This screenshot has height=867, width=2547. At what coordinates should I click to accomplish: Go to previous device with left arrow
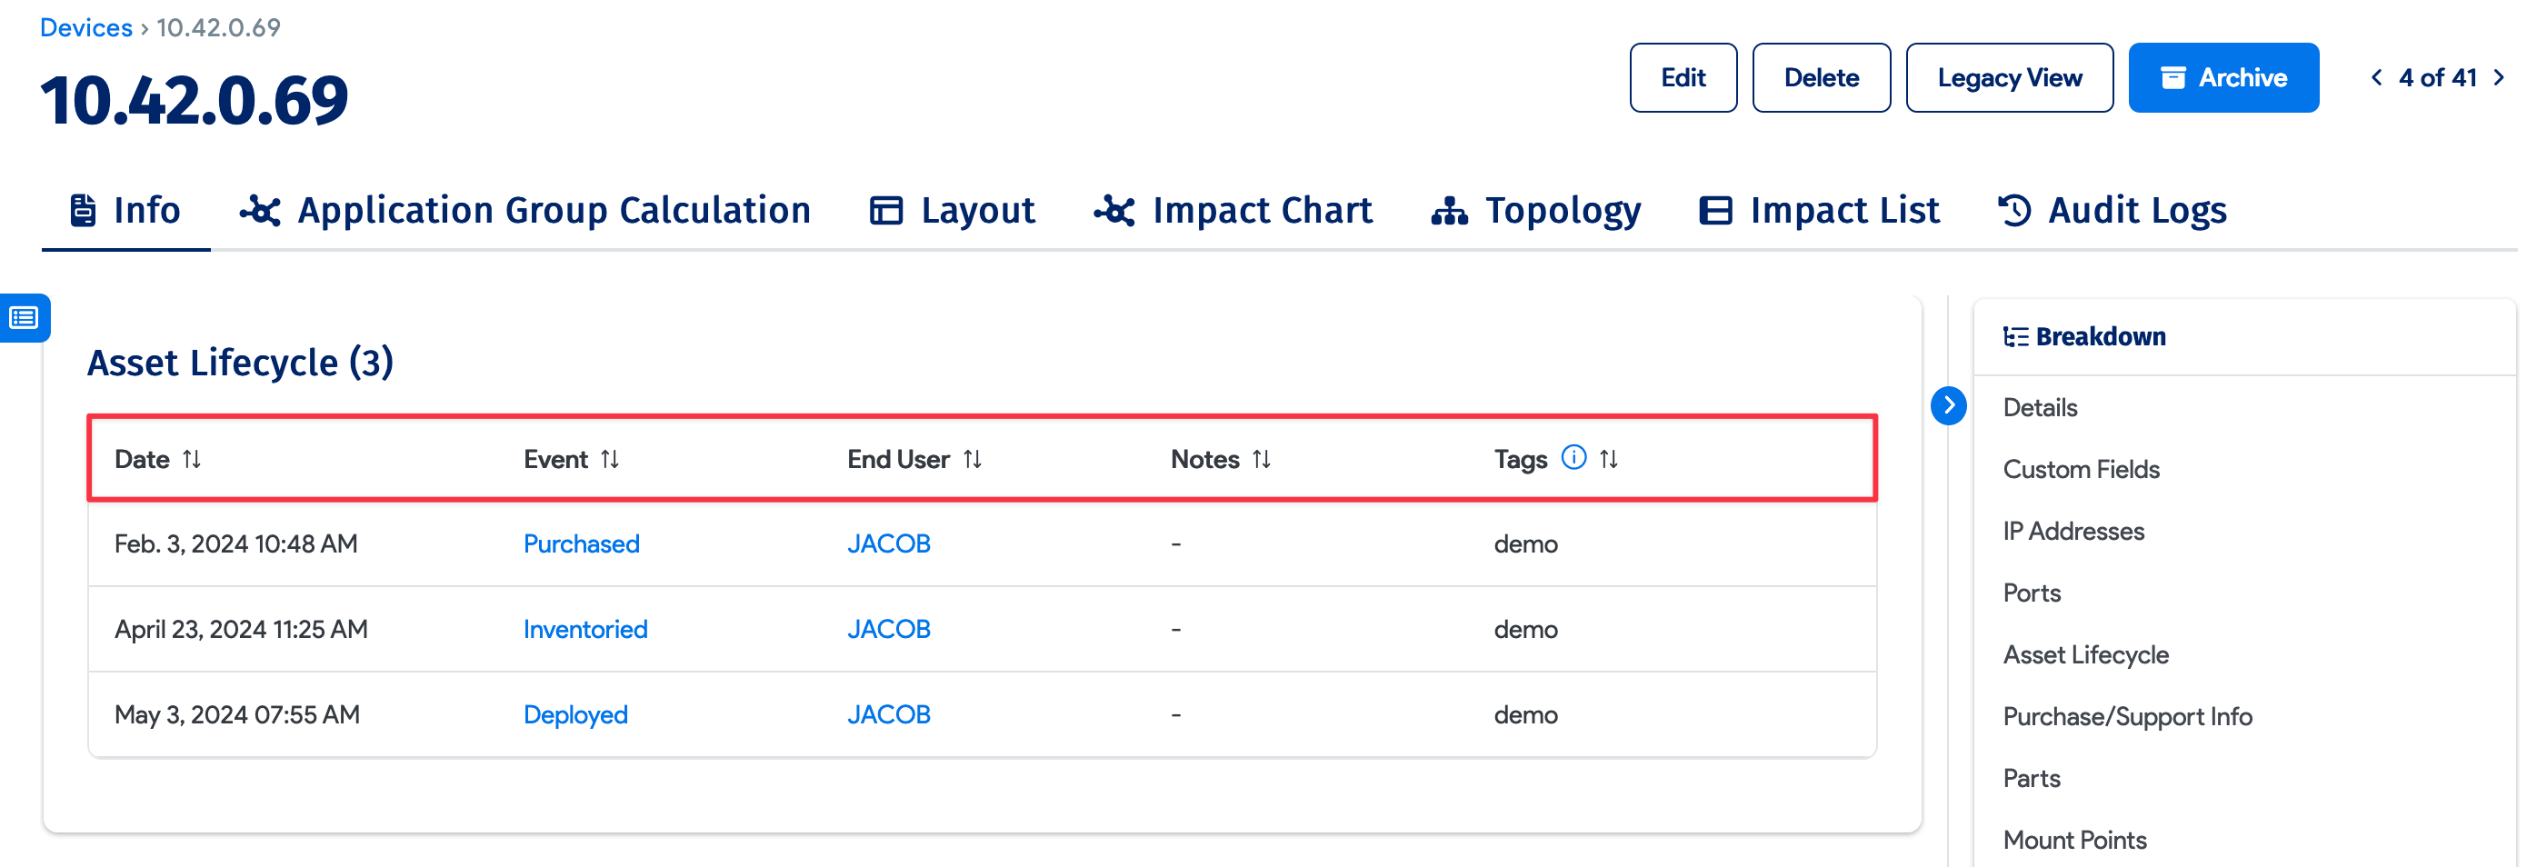click(2377, 77)
